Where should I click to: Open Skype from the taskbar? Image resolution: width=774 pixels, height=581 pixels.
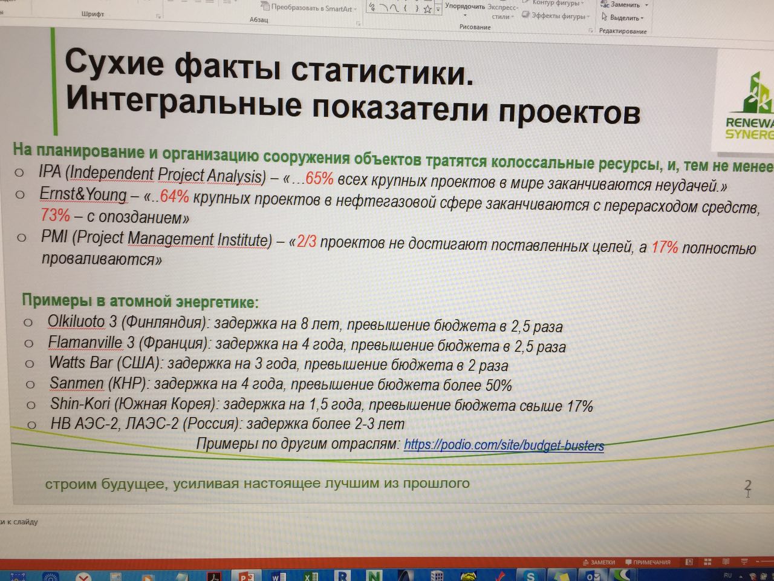point(530,576)
